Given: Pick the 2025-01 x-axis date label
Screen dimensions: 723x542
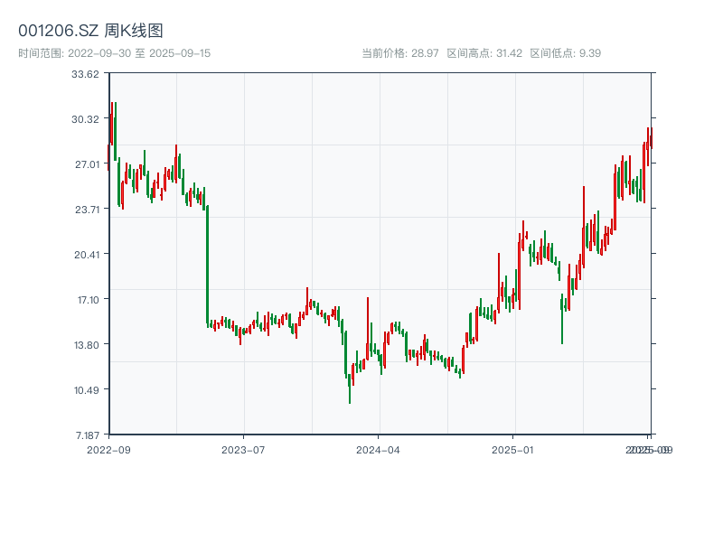Looking at the screenshot, I should 514,449.
